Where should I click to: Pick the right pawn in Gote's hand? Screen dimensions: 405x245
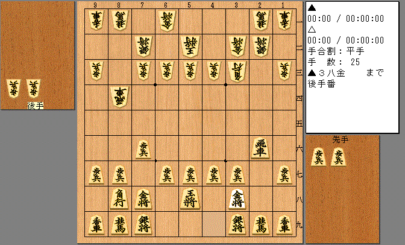[33, 89]
